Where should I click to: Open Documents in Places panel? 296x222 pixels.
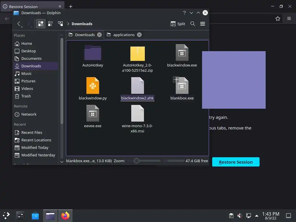(x=36, y=58)
